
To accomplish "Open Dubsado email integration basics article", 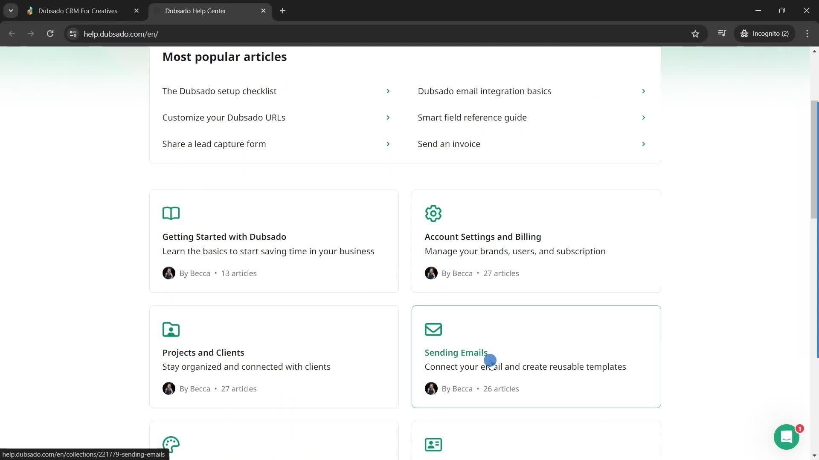I will [484, 91].
